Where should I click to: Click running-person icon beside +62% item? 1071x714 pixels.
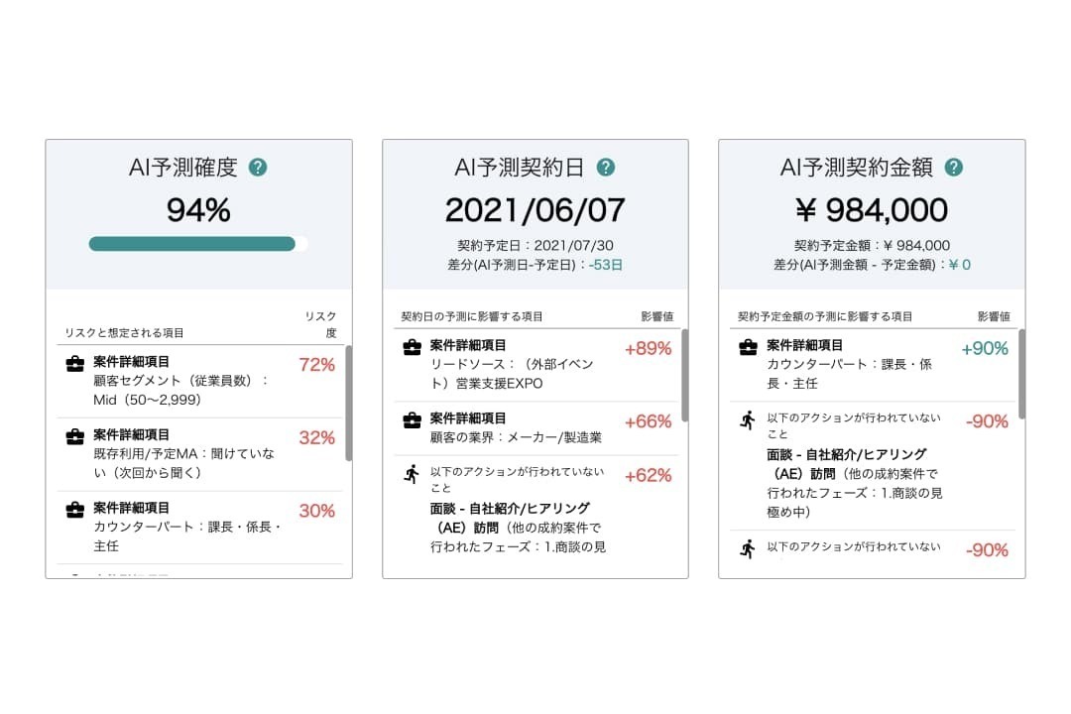click(412, 474)
